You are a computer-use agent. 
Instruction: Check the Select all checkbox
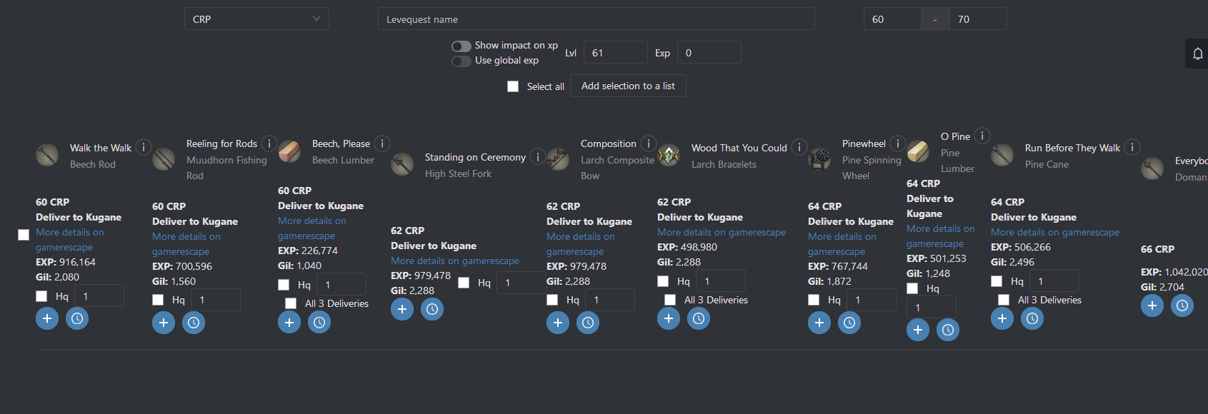tap(513, 86)
